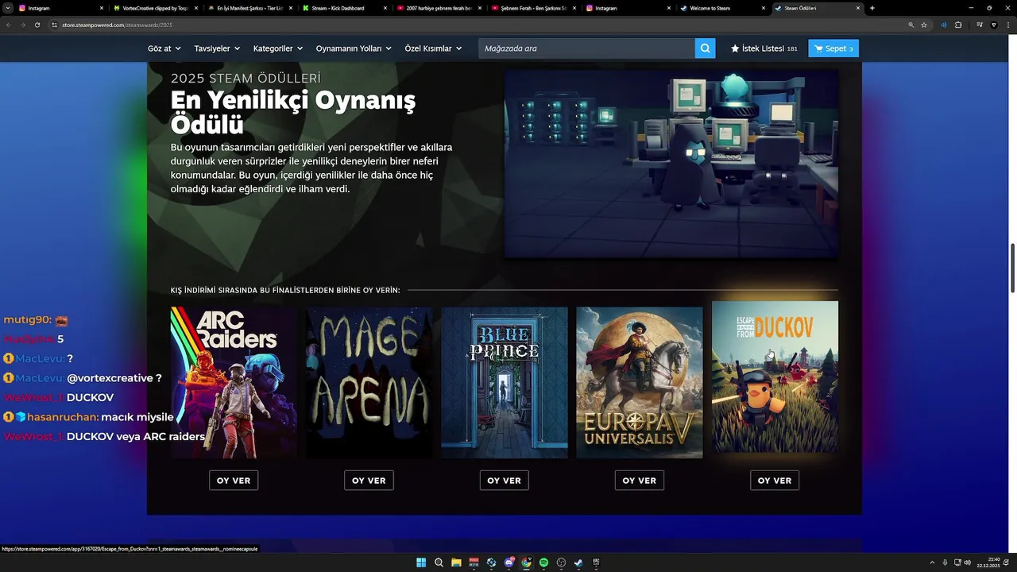Viewport: 1017px width, 572px height.
Task: Open the notification bell icon
Action: (x=1006, y=562)
